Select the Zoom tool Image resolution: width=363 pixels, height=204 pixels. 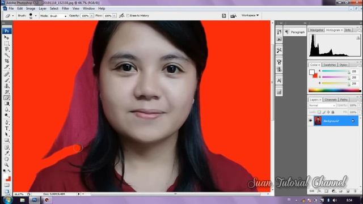(x=7, y=165)
